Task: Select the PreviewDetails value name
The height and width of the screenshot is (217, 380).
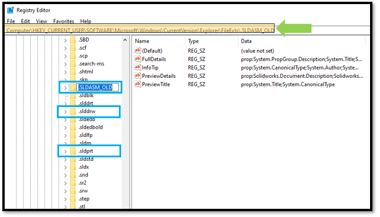Action: (x=159, y=76)
